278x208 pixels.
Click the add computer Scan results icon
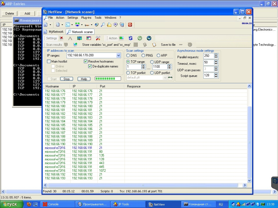75,45
